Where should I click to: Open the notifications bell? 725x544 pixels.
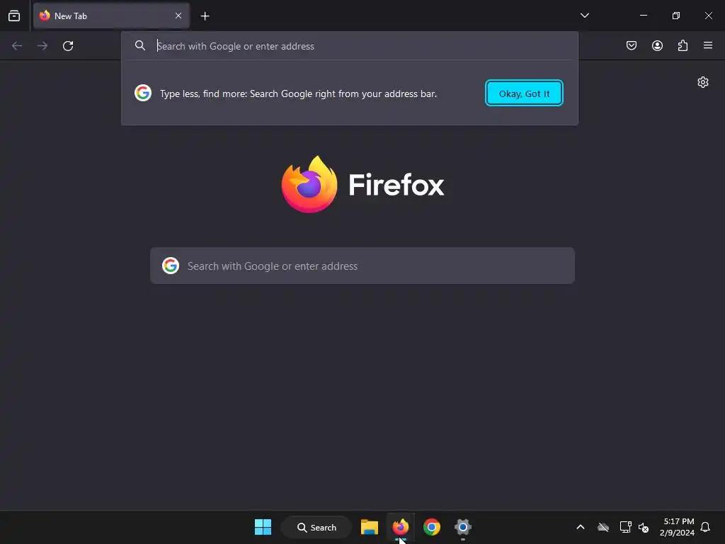click(x=706, y=527)
